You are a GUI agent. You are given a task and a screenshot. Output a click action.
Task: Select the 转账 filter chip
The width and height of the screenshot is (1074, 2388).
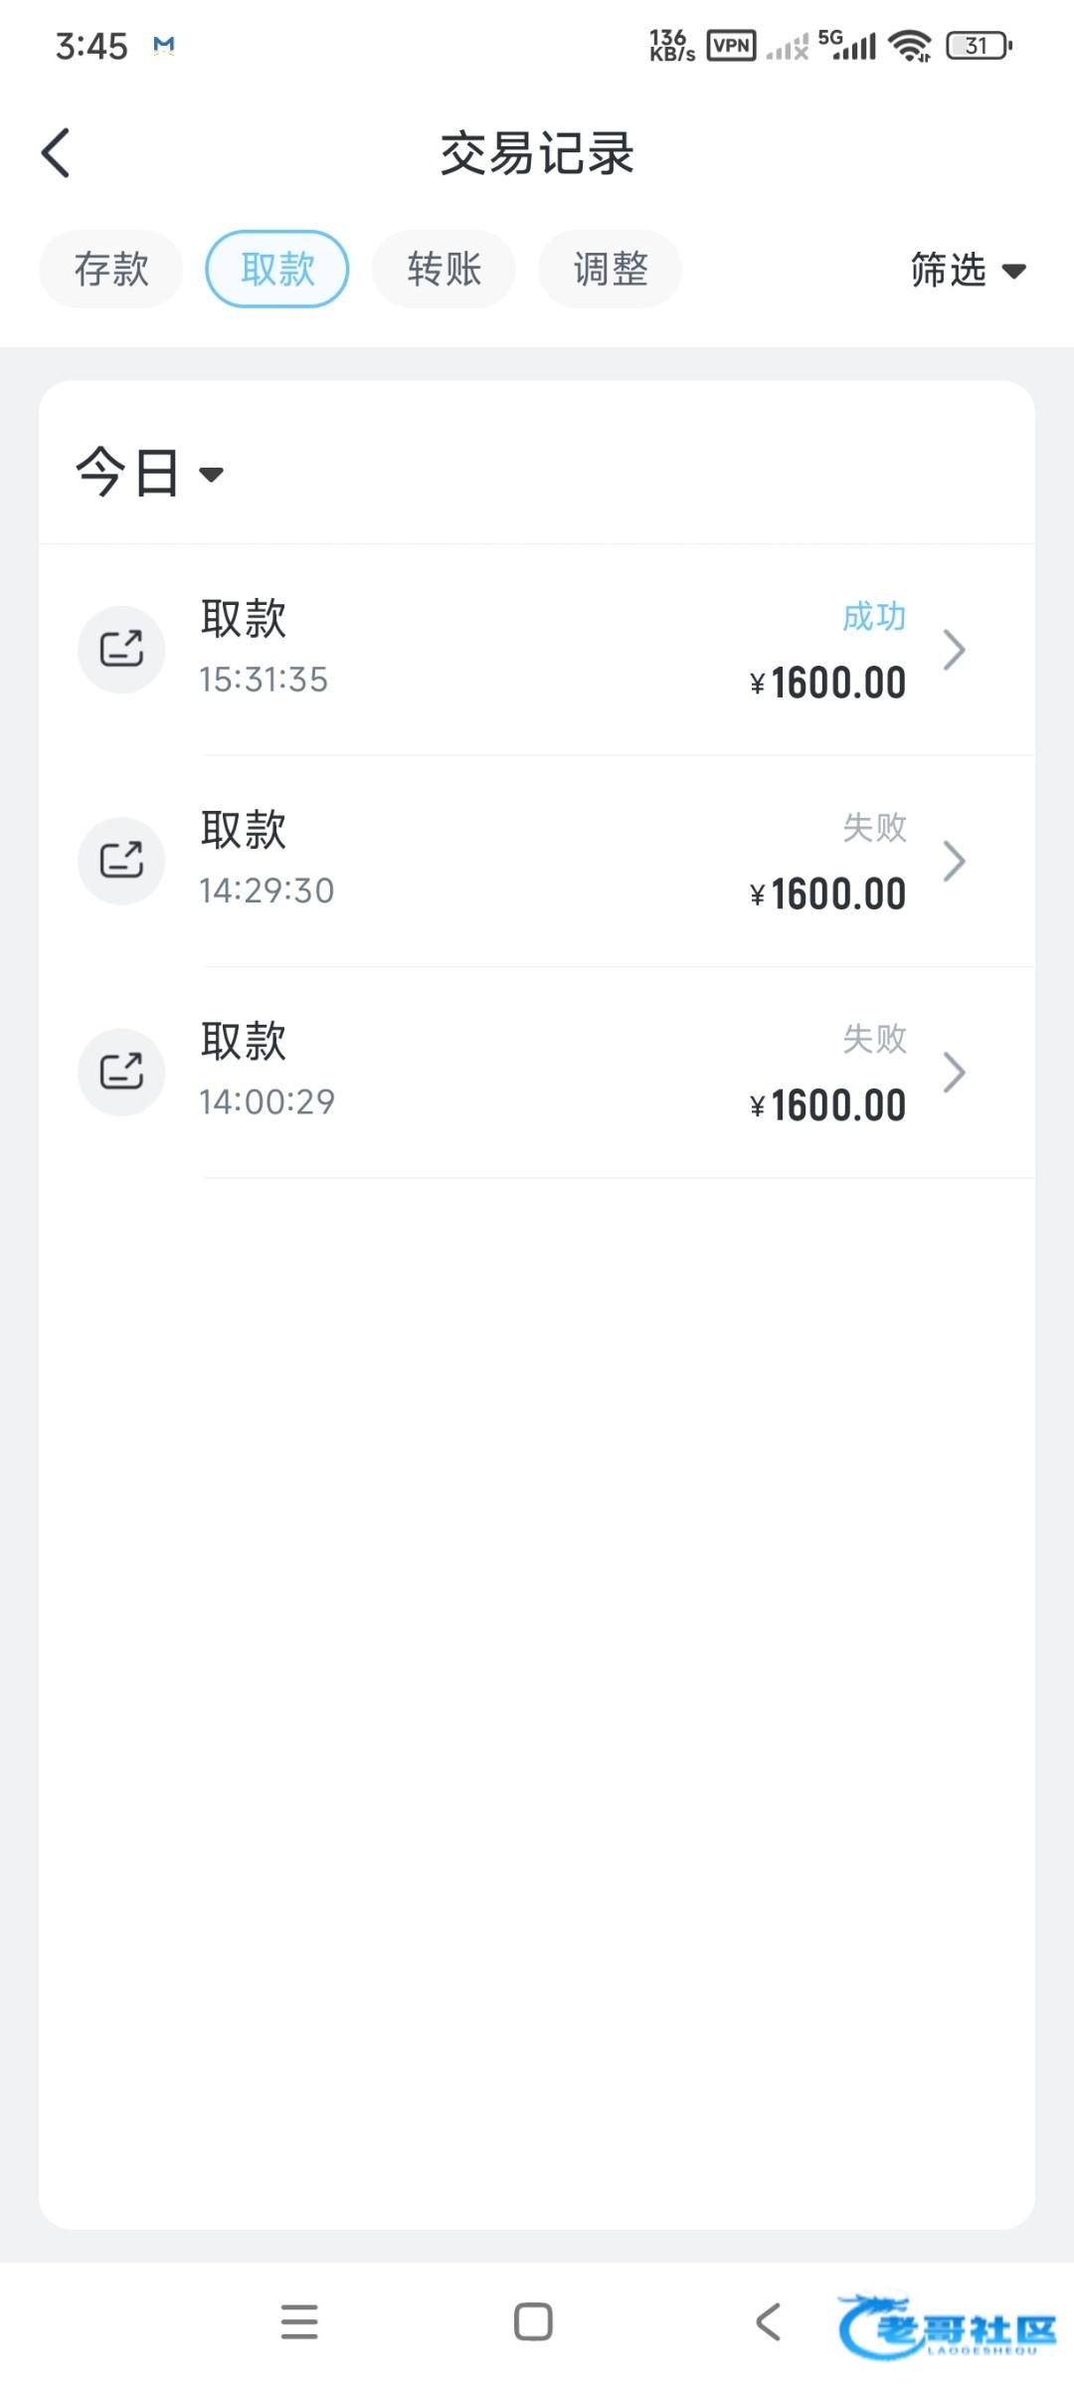pos(444,269)
